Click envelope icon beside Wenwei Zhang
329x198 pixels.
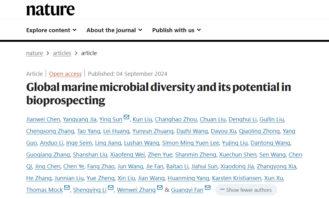[160, 188]
